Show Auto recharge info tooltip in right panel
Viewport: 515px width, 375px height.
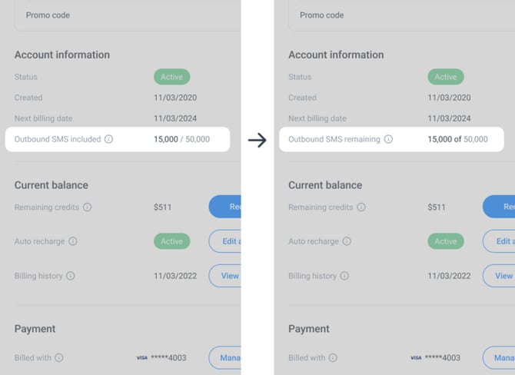tap(347, 241)
